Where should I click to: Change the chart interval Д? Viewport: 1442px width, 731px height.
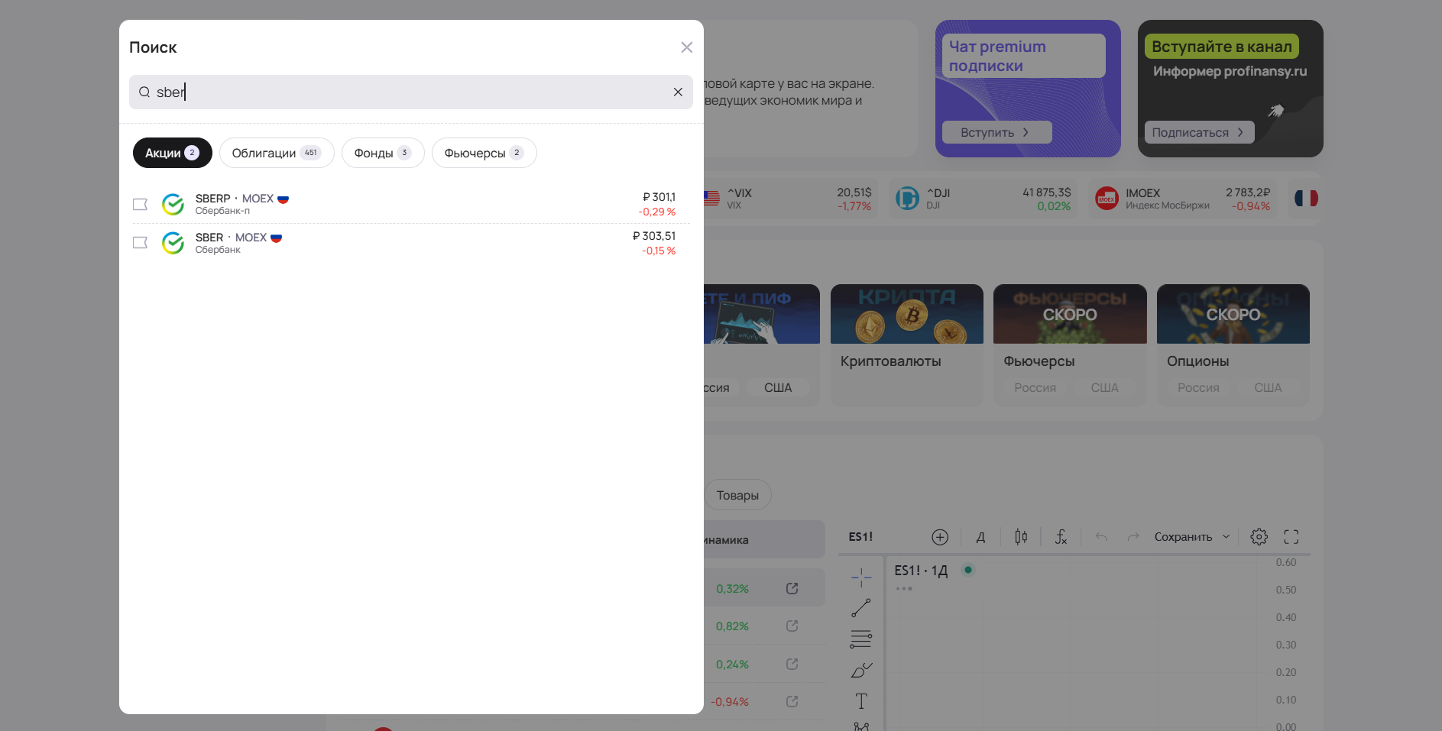point(980,537)
